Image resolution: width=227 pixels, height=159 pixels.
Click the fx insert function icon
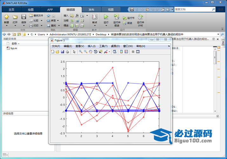coord(77,15)
